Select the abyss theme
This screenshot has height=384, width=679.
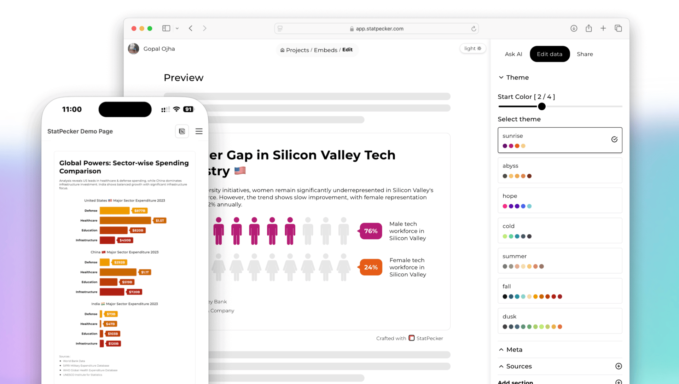click(560, 170)
